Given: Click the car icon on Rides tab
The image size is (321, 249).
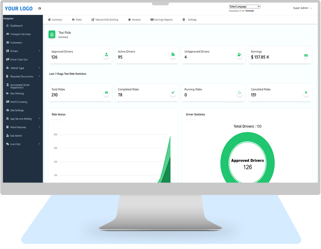Looking at the screenshot, I should pos(73,20).
